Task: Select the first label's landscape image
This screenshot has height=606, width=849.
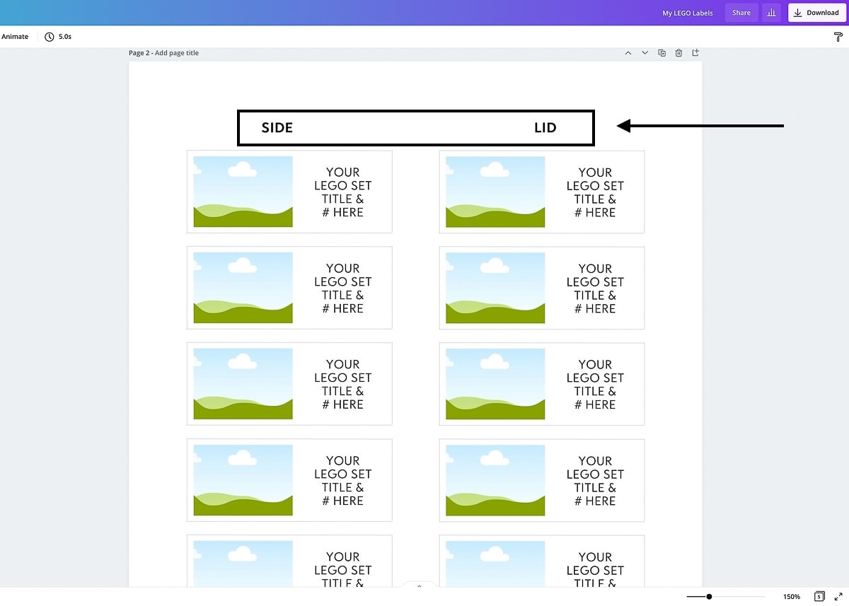Action: 243,192
